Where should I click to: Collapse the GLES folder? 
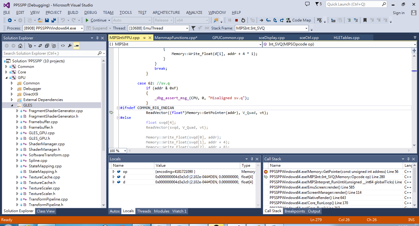(12, 105)
